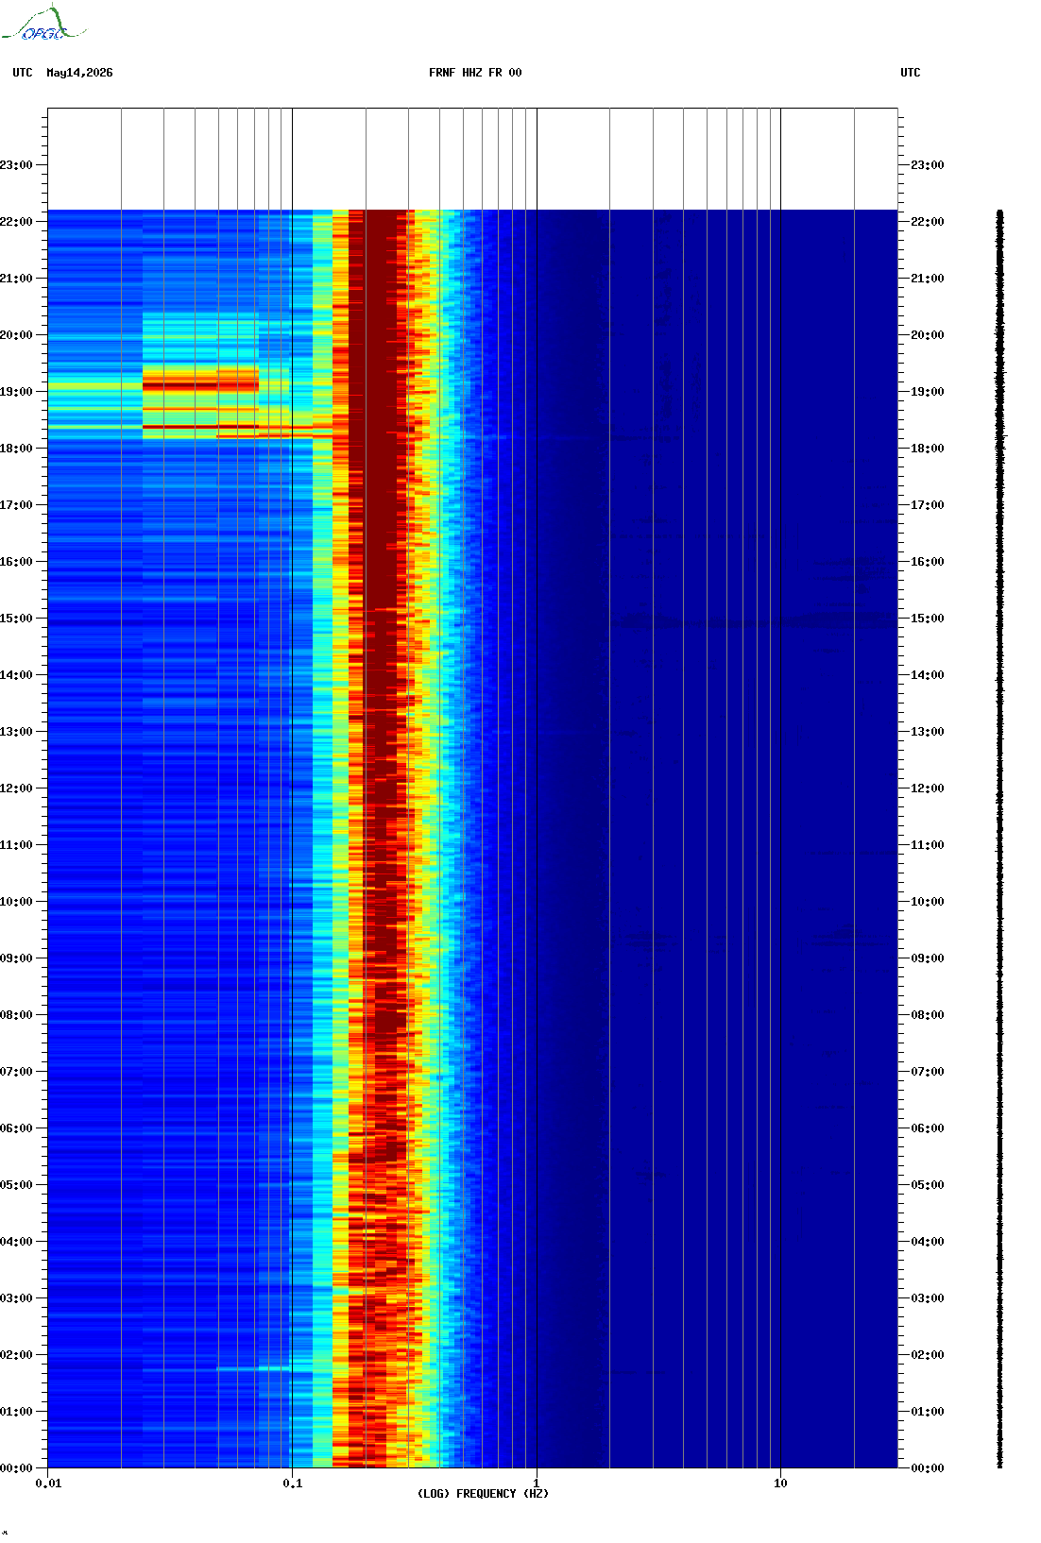
Task: Click the 10 Hz frequency axis label
Action: 780,1484
